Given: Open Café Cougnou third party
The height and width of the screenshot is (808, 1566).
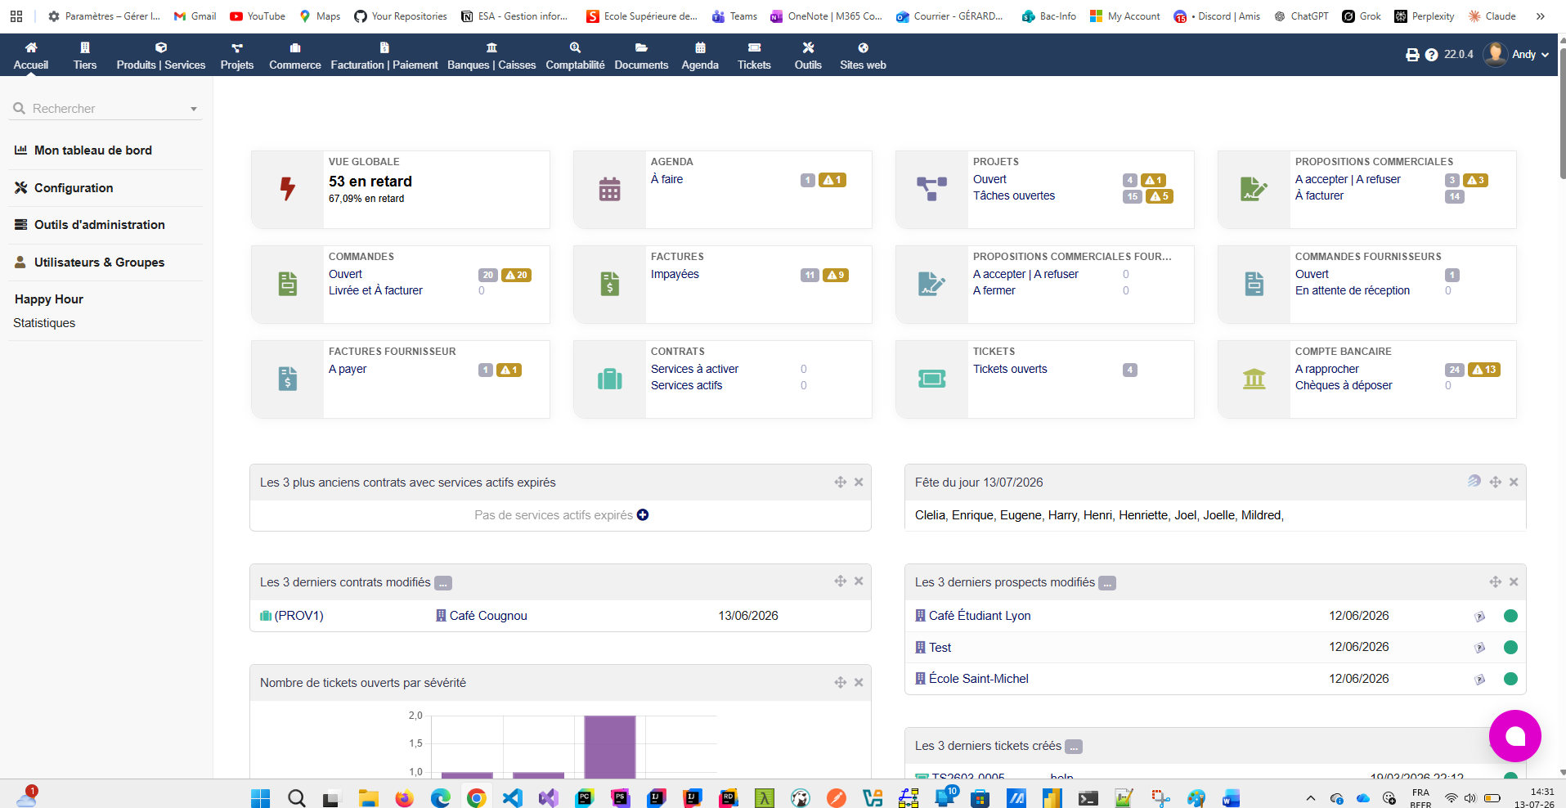Looking at the screenshot, I should tap(482, 616).
